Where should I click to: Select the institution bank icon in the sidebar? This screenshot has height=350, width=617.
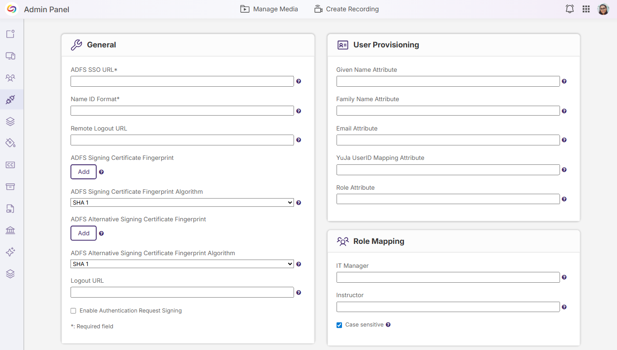(10, 230)
